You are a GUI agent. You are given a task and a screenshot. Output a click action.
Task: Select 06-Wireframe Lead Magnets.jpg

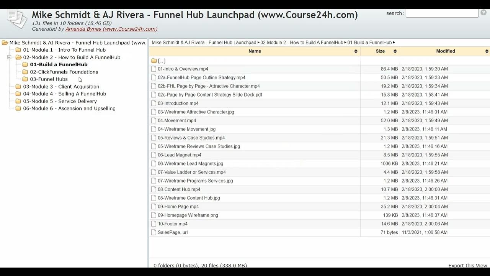(190, 164)
